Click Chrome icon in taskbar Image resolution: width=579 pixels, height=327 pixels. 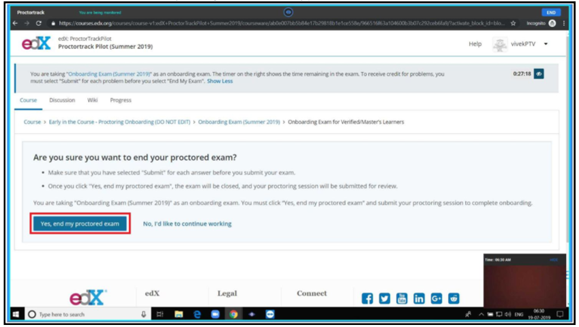233,315
